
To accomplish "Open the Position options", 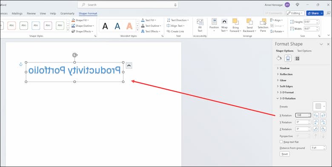I will [x=214, y=25].
